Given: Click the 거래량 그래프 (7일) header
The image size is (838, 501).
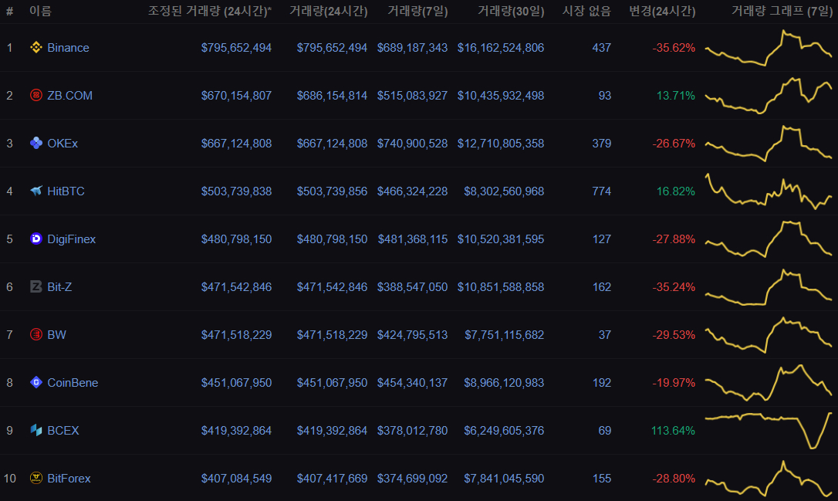Looking at the screenshot, I should [782, 11].
